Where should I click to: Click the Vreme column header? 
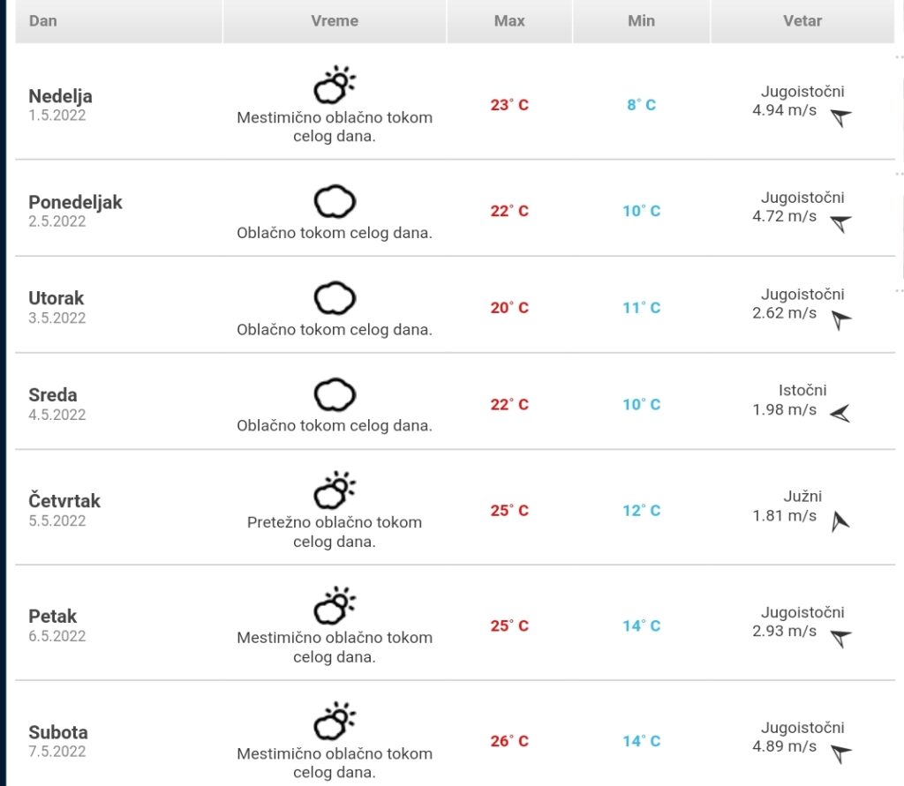click(x=335, y=21)
